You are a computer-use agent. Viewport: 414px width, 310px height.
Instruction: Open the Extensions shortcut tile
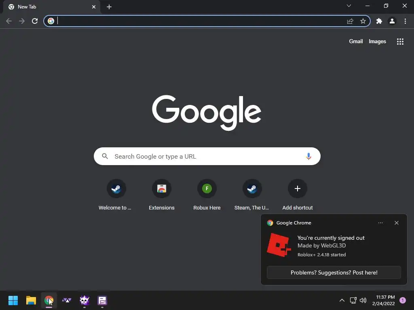(162, 195)
